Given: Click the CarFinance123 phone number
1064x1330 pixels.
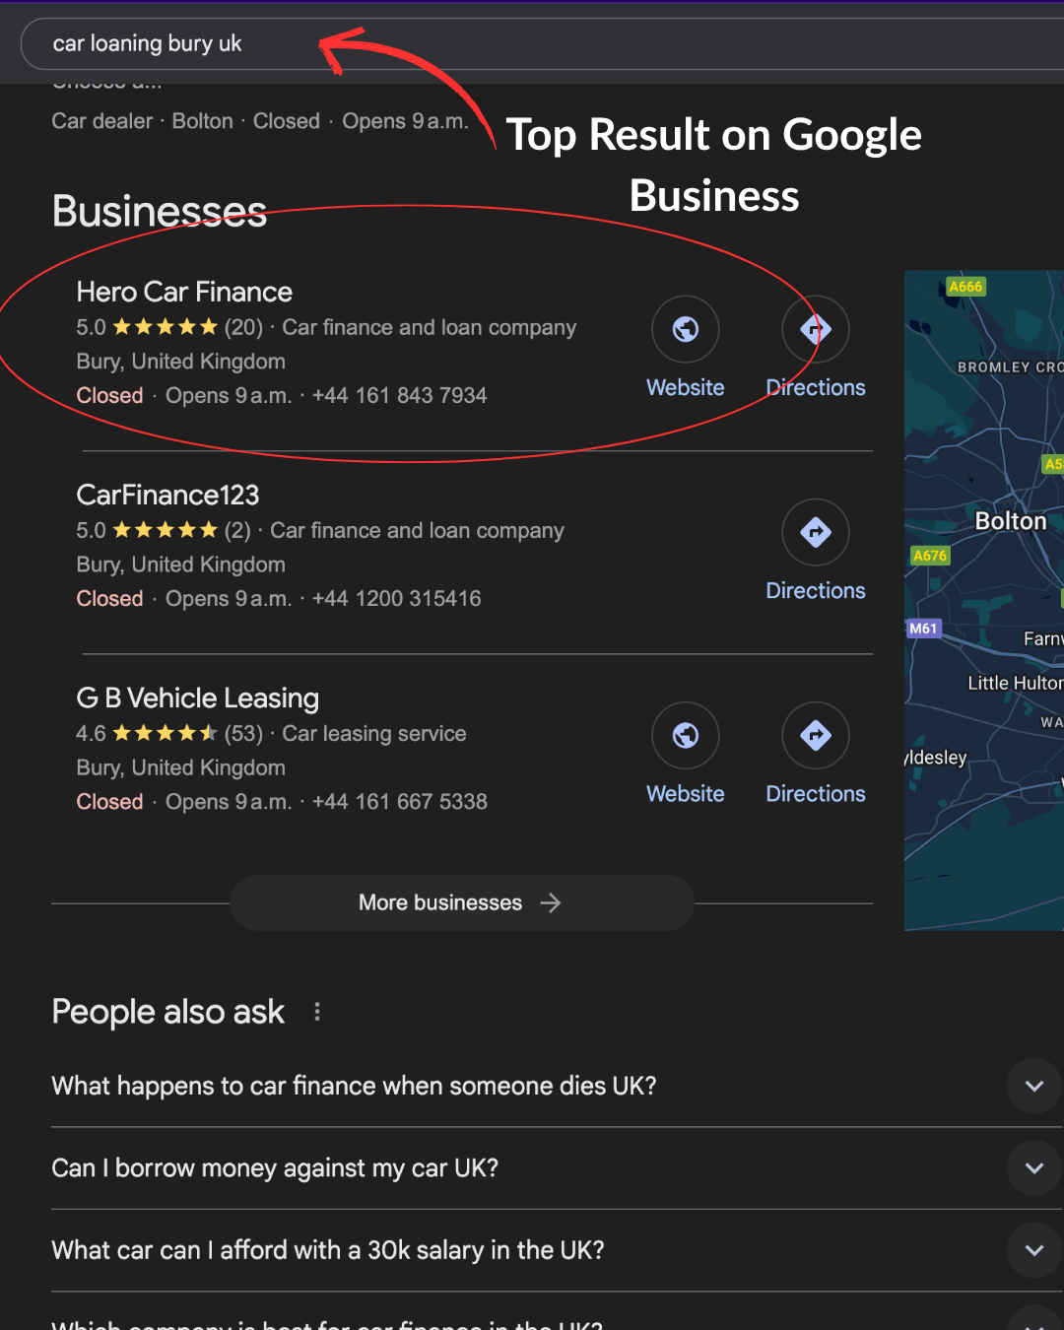Looking at the screenshot, I should click(396, 599).
